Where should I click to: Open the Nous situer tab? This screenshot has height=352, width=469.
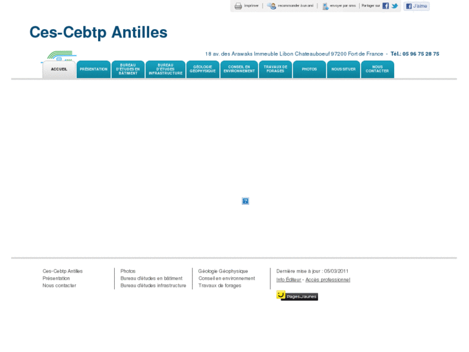click(343, 70)
